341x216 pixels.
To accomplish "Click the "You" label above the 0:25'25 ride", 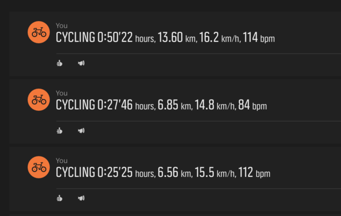I will click(61, 160).
